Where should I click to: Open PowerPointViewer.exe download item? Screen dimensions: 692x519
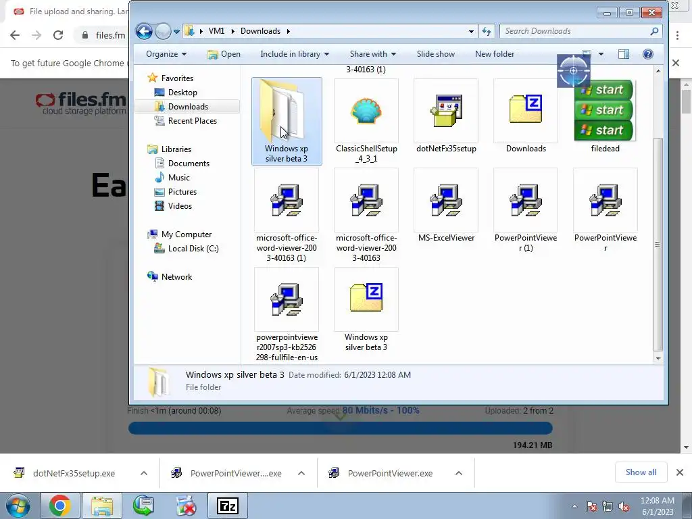(x=390, y=473)
